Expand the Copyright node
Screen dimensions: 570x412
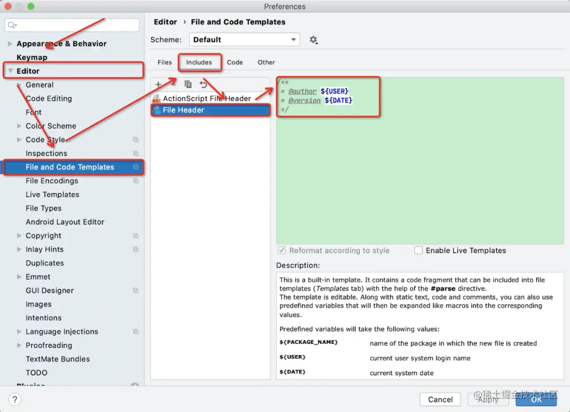click(x=20, y=235)
